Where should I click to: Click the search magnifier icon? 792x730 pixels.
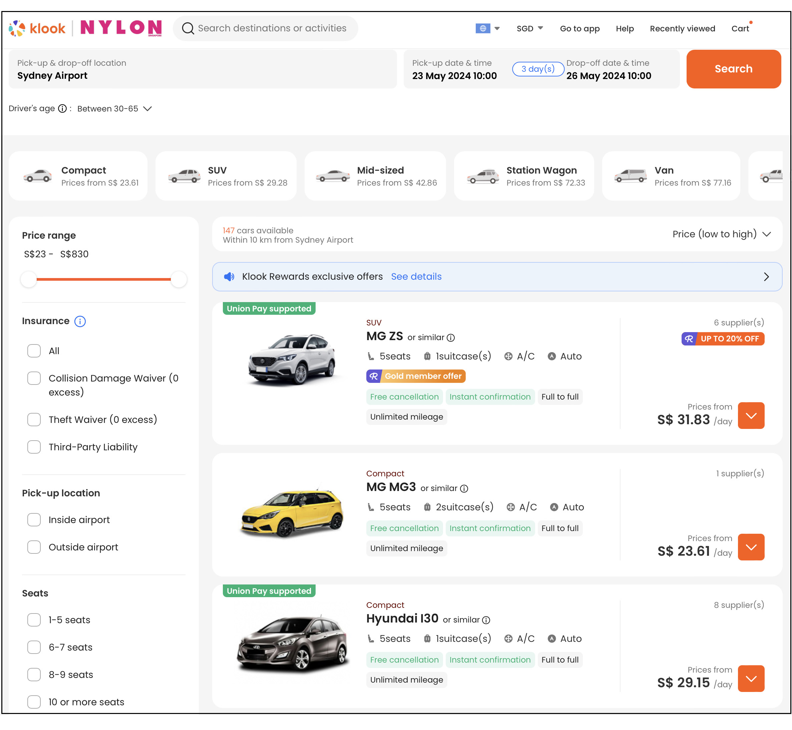pos(188,28)
